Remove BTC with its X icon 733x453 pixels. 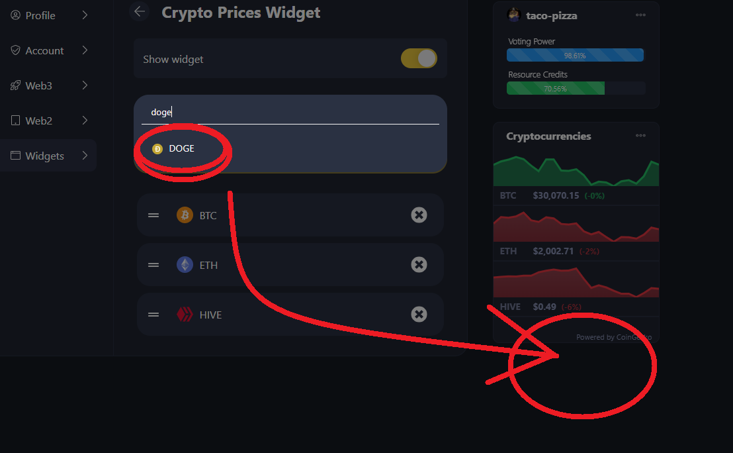(419, 215)
